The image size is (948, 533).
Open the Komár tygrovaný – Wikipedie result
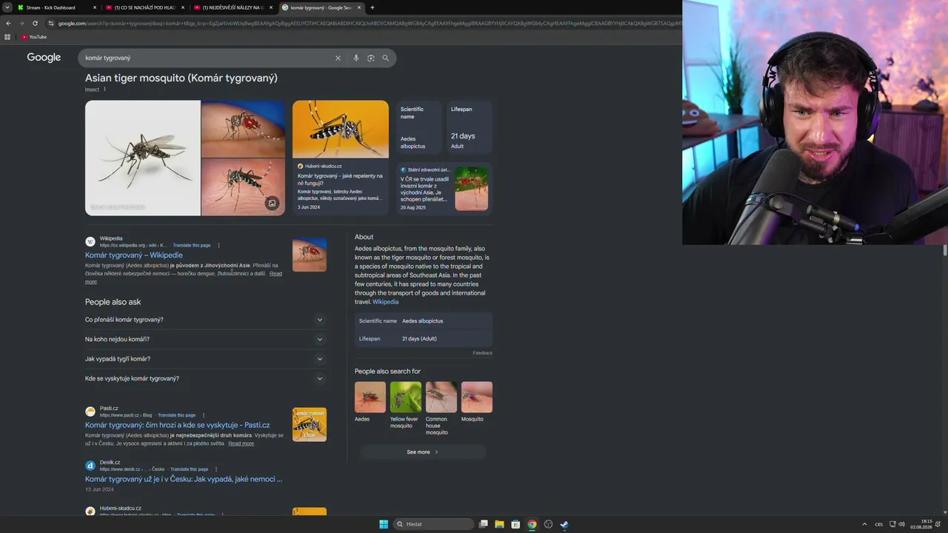coord(134,255)
